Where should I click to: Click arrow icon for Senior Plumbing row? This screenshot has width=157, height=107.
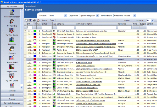click(x=54, y=40)
